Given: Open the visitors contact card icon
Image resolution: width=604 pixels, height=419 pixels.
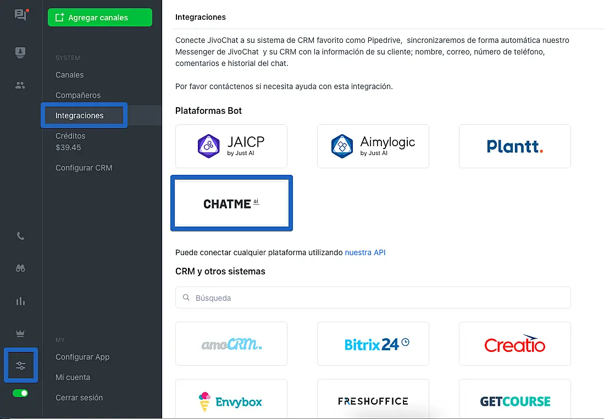Looking at the screenshot, I should (20, 53).
